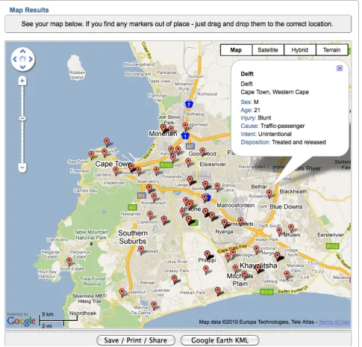This screenshot has height=347, width=362.
Task: Click the N7 route shield
Action: click(189, 104)
